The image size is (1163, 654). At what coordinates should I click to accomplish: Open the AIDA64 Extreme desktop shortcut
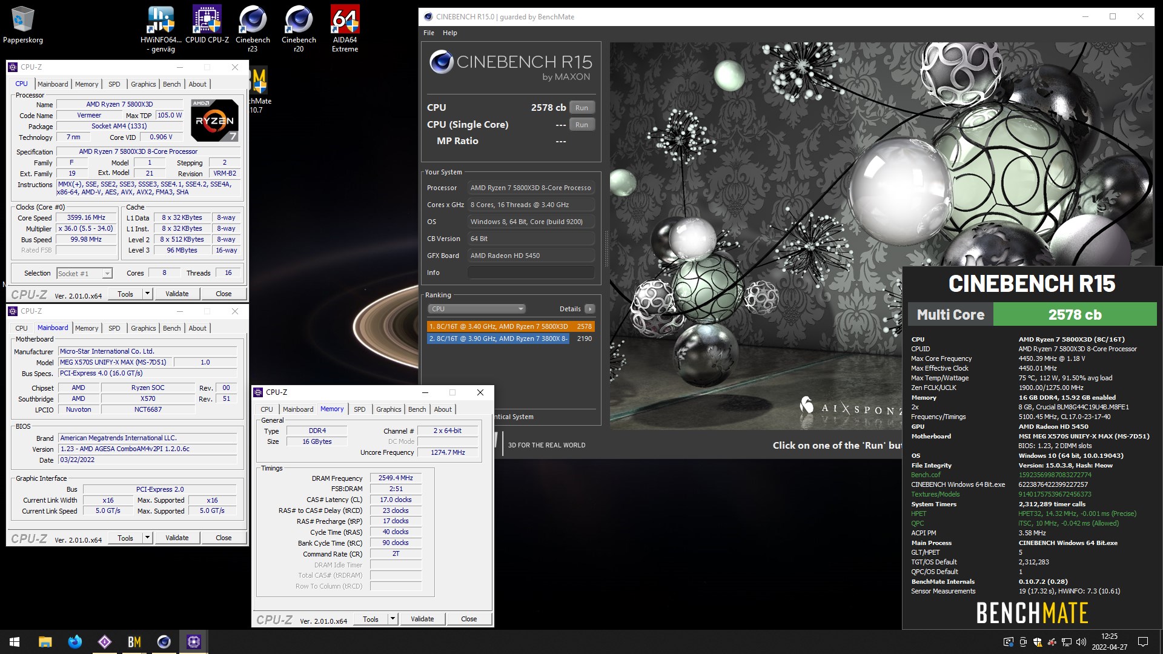[x=345, y=28]
